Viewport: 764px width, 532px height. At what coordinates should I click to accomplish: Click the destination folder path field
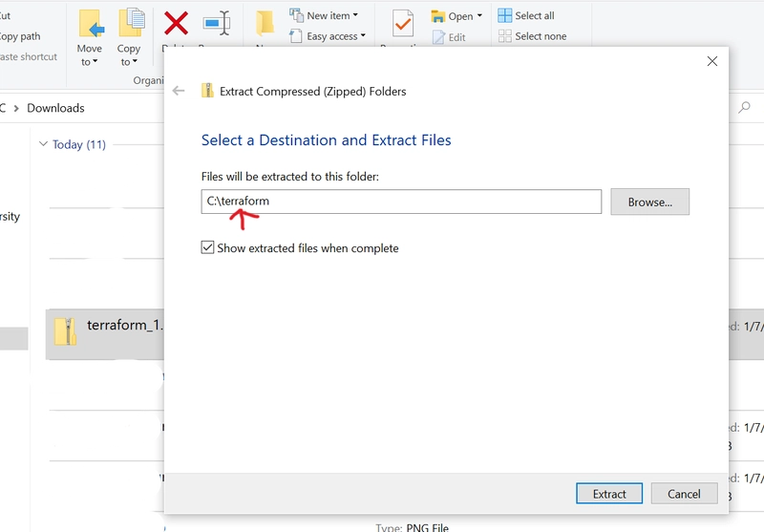[x=401, y=202]
